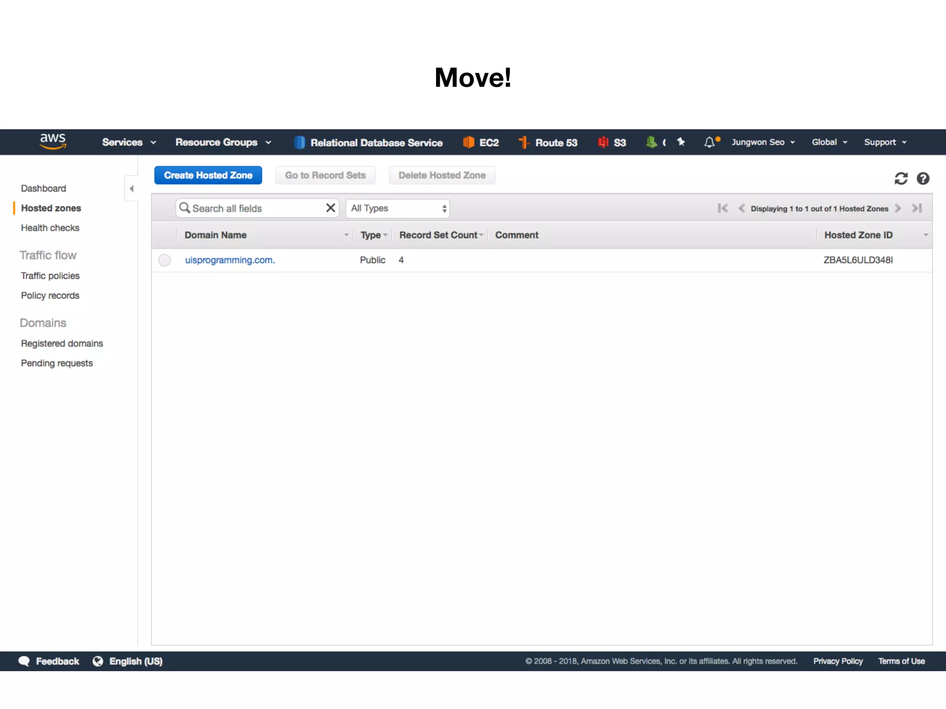Click the AWS logo home icon
Image resolution: width=946 pixels, height=709 pixels.
pos(53,141)
